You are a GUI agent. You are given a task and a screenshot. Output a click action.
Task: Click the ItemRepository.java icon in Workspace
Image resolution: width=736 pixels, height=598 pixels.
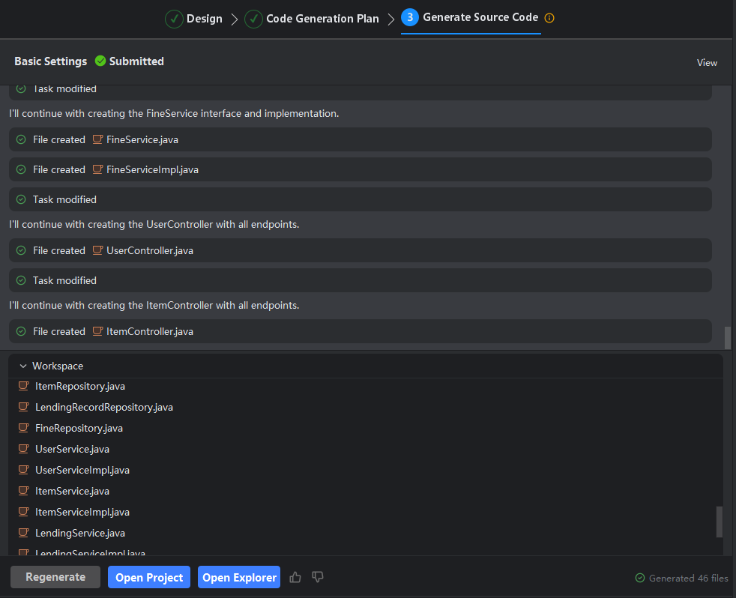pyautogui.click(x=23, y=386)
